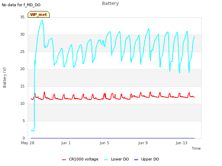Click the 35 y-axis tick label
This screenshot has height=166, width=222.
coord(22,17)
